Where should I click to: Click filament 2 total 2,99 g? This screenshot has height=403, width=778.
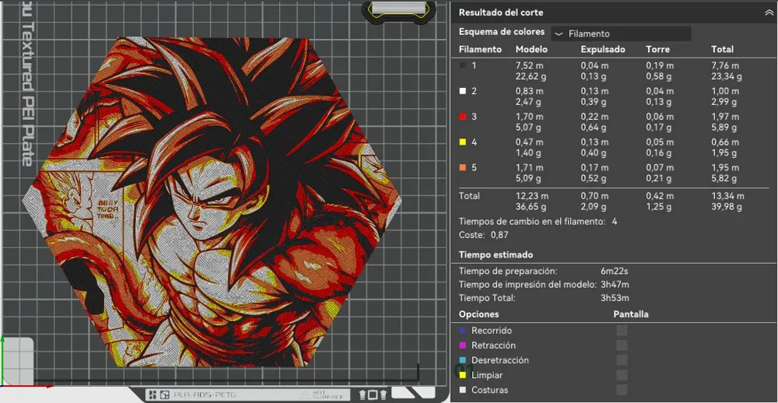[724, 102]
